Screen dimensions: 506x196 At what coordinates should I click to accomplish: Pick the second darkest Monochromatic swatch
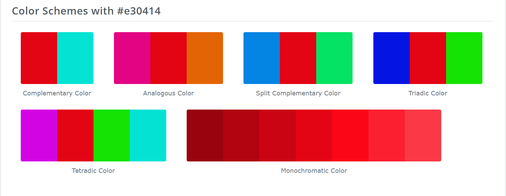tap(241, 136)
